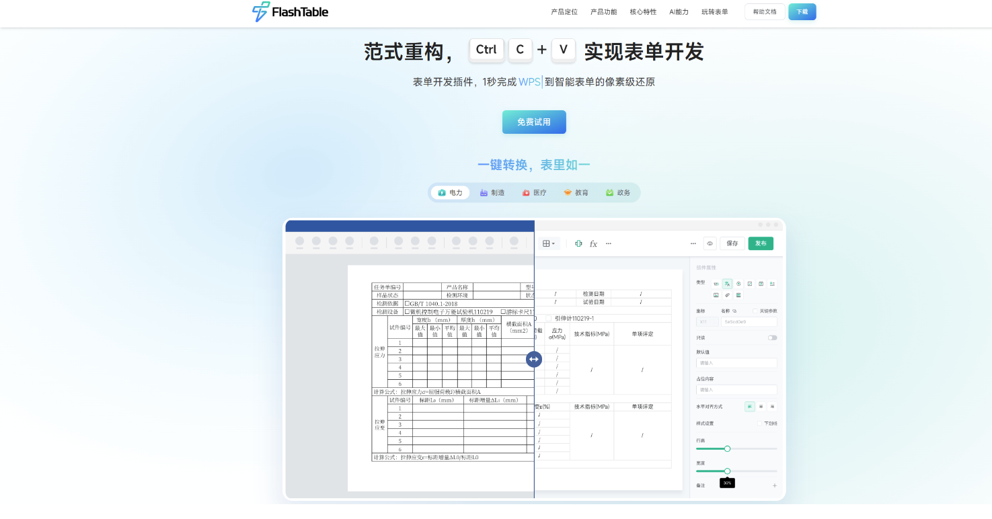The height and width of the screenshot is (519, 992).
Task: Check the 下划线 underline checkbox
Action: click(x=759, y=424)
